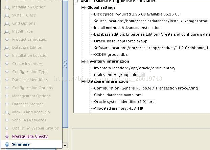210x150 pixels.
Task: Collapse the Oracle Database 11g installer root node
Action: point(76,1)
